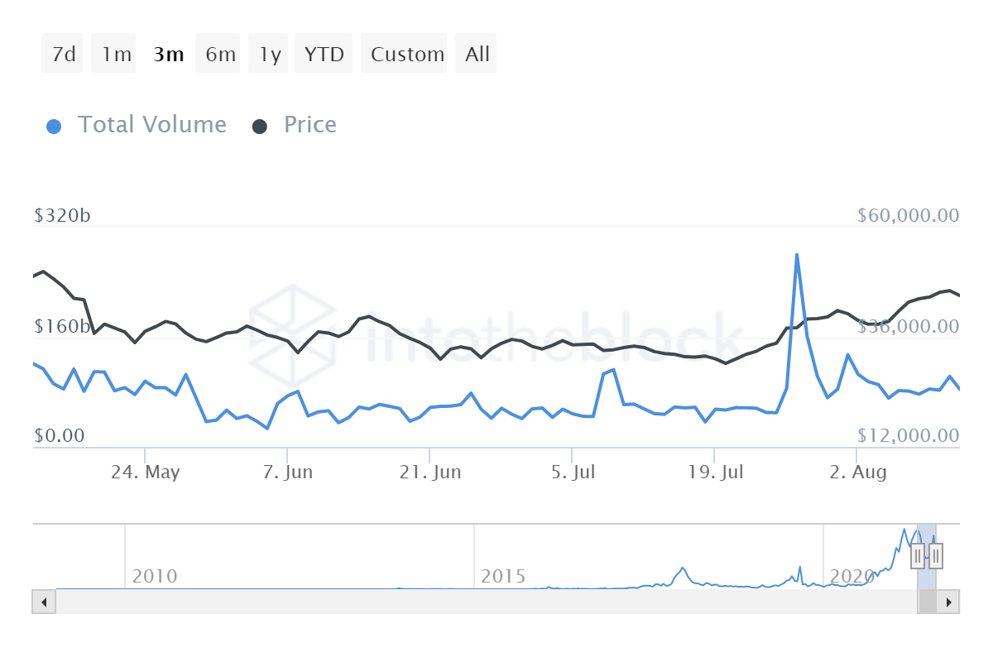Switch chart to 1y range

[x=270, y=54]
